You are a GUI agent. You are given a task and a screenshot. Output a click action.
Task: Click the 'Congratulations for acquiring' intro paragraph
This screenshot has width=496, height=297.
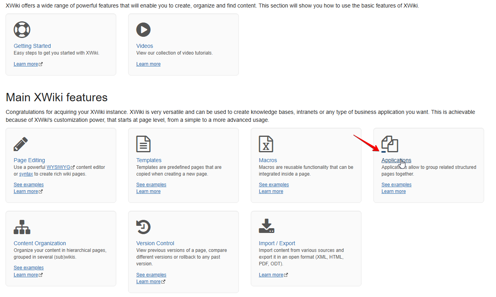coord(240,116)
